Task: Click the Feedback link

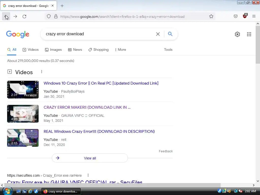Action: coord(166,151)
